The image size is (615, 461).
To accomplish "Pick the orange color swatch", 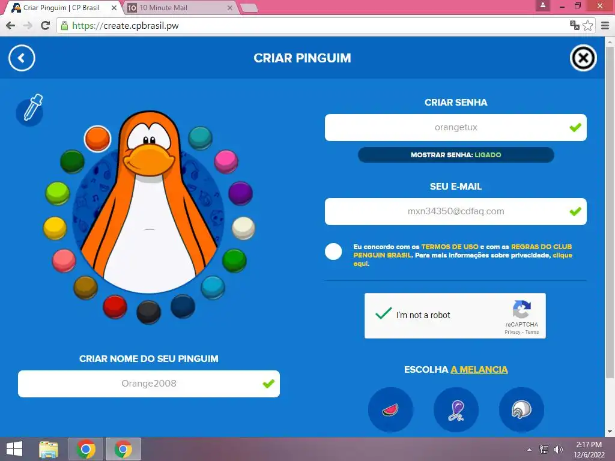I will click(x=98, y=139).
